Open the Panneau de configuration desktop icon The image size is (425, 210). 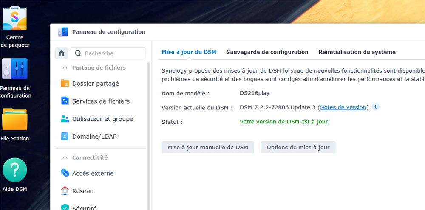[x=14, y=69]
